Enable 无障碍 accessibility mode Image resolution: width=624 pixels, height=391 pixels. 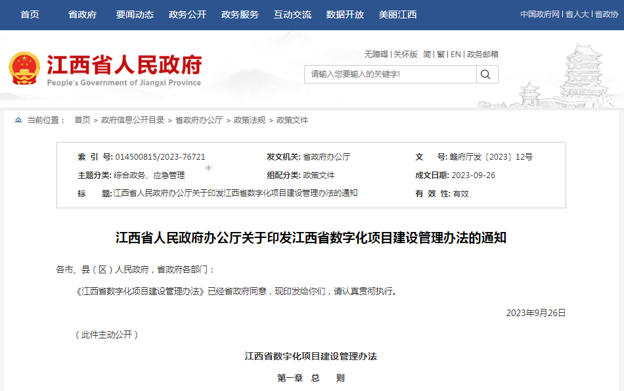click(x=376, y=55)
